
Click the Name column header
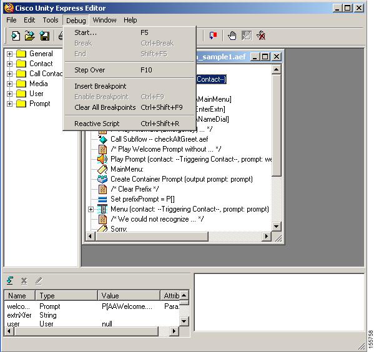pyautogui.click(x=19, y=295)
